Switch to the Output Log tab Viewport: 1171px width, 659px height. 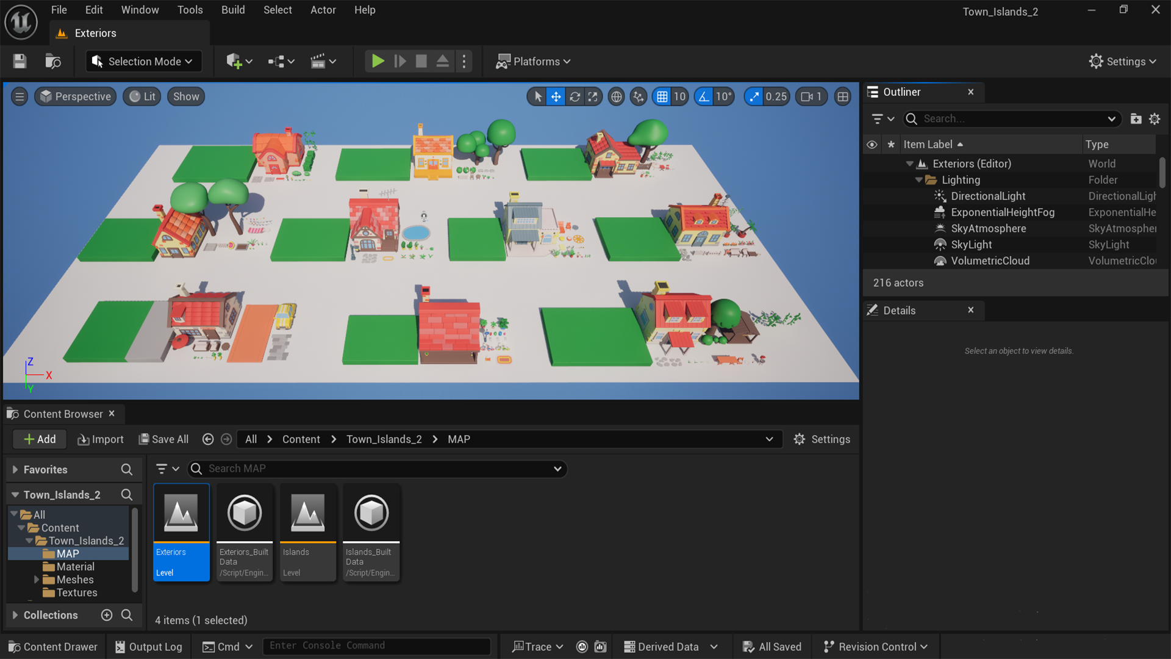point(148,646)
